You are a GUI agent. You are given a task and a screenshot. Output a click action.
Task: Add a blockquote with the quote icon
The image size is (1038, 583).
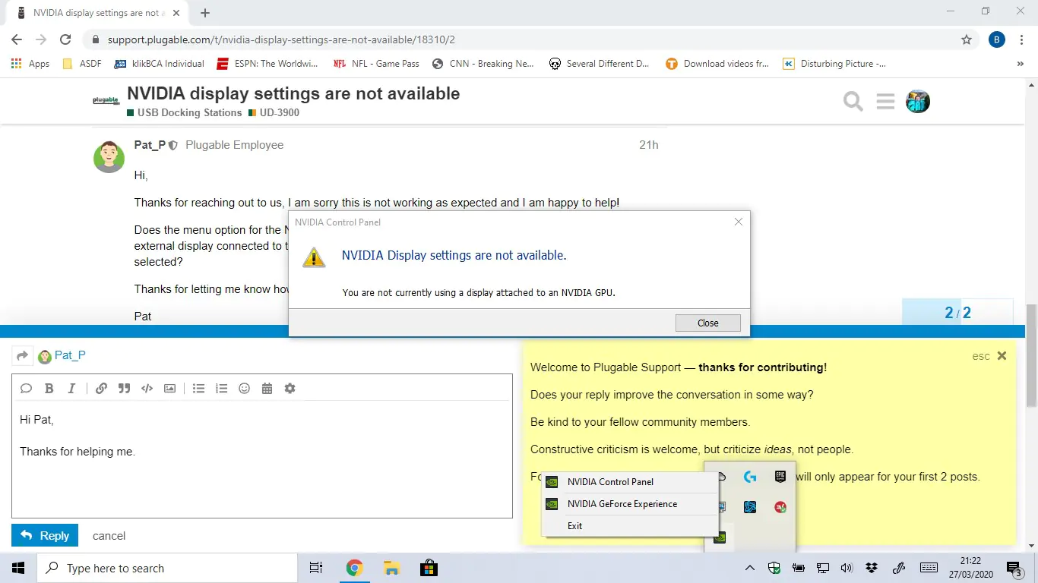124,389
